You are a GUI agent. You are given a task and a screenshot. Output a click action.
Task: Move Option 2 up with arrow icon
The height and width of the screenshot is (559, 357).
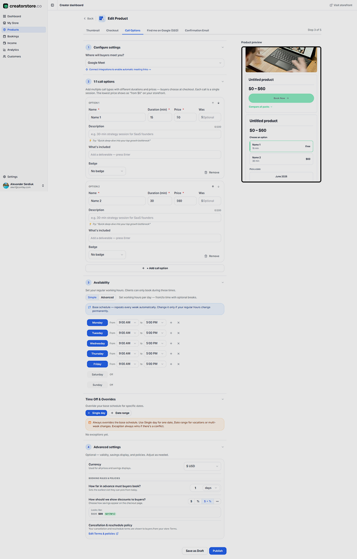click(x=213, y=186)
